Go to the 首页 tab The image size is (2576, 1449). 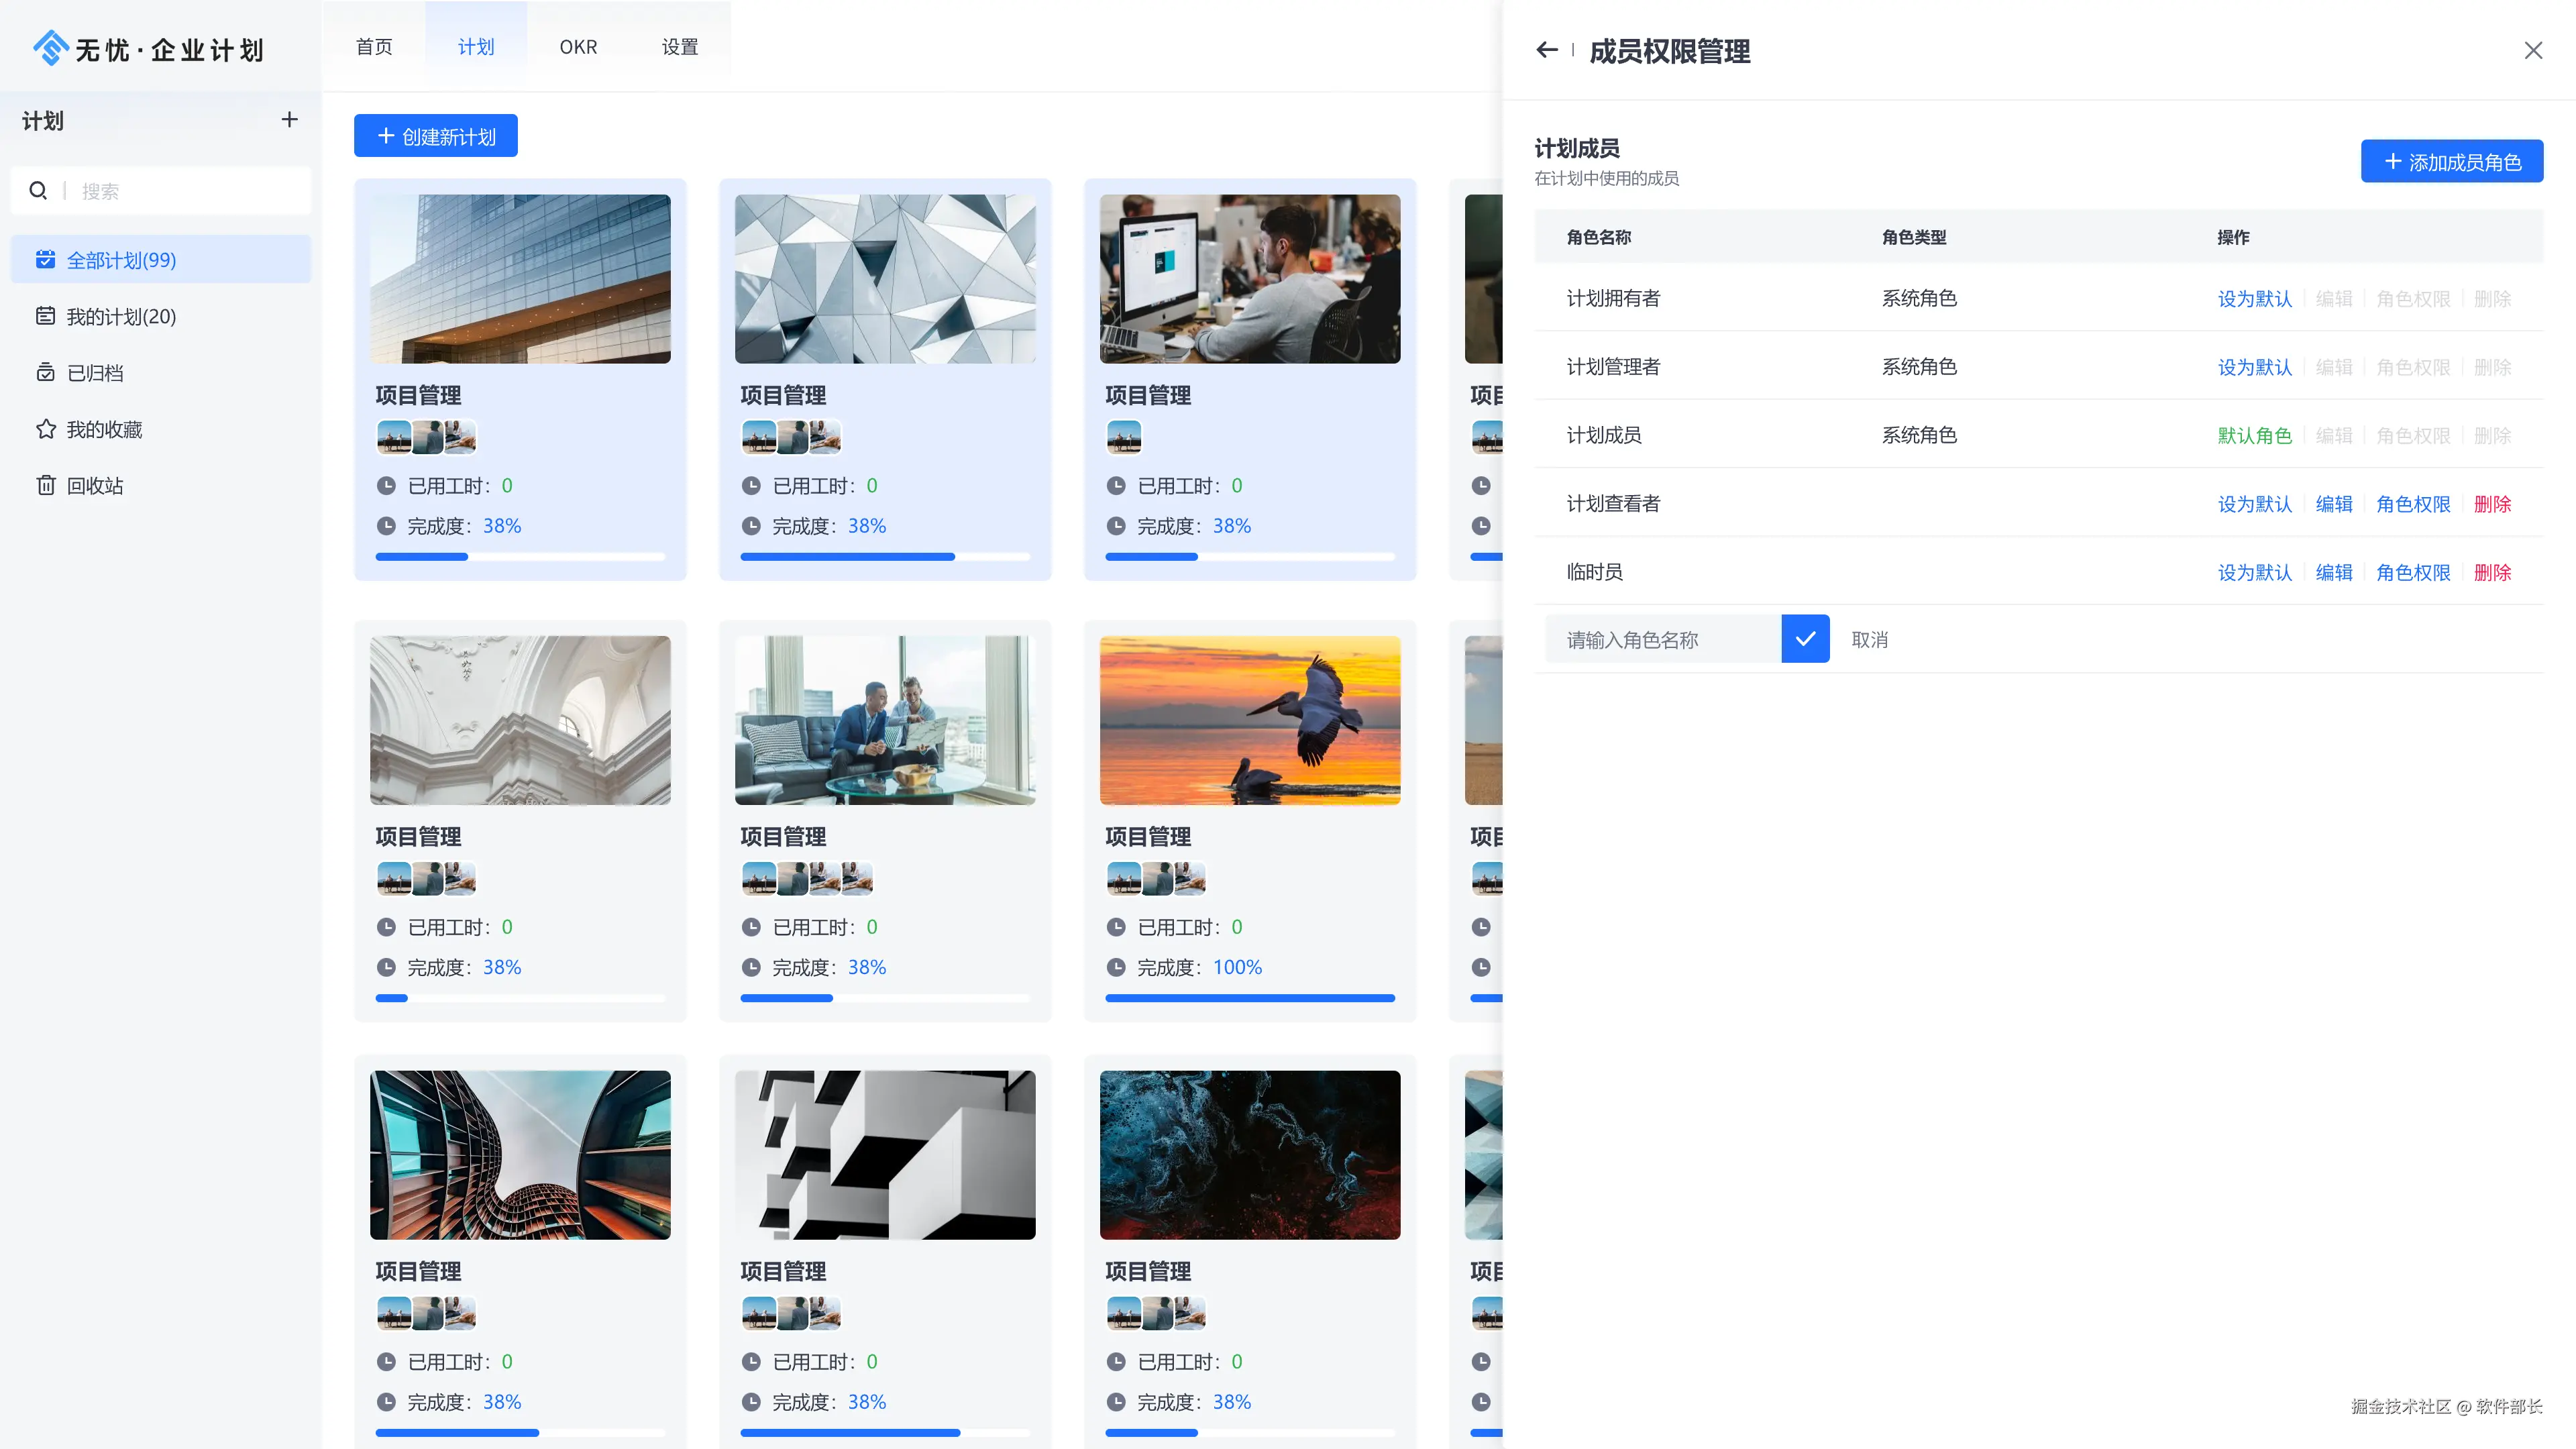click(374, 47)
